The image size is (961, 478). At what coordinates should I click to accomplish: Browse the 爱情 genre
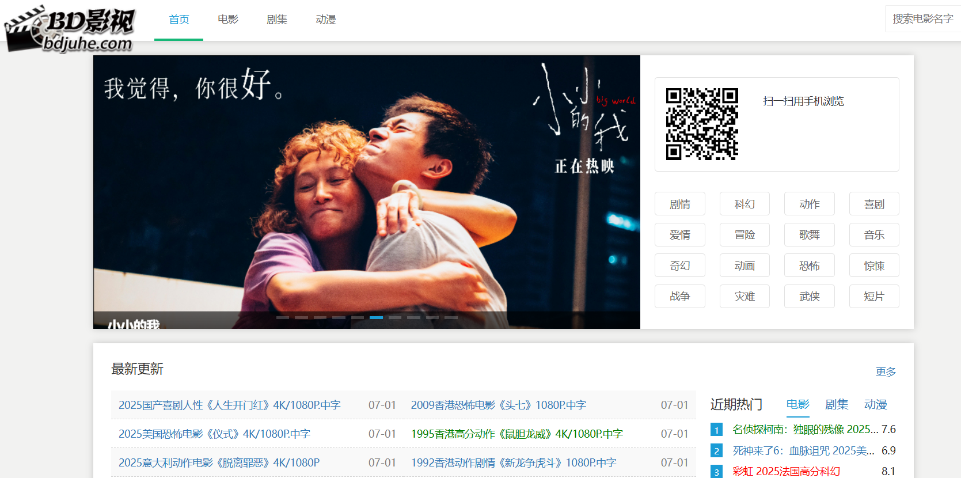[x=680, y=234]
